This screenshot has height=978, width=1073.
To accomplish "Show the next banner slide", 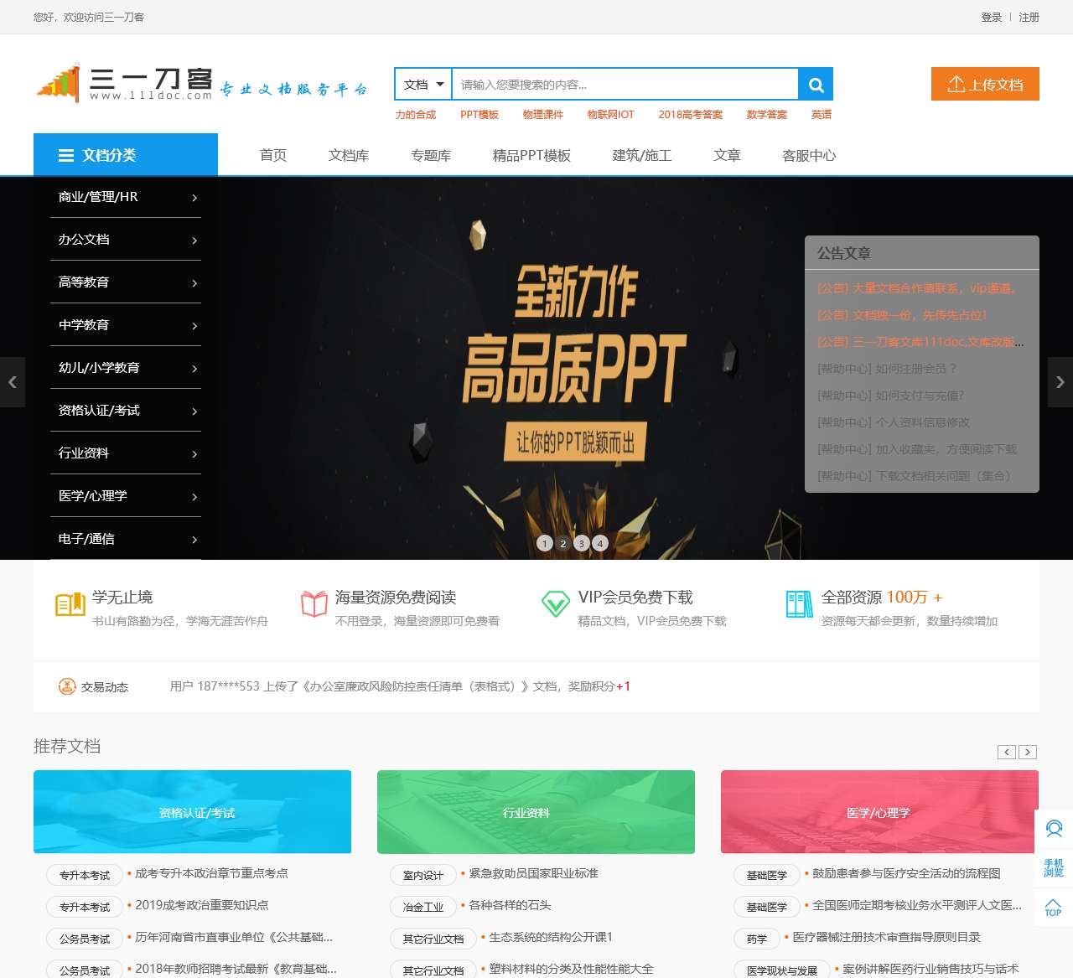I will tap(1060, 382).
